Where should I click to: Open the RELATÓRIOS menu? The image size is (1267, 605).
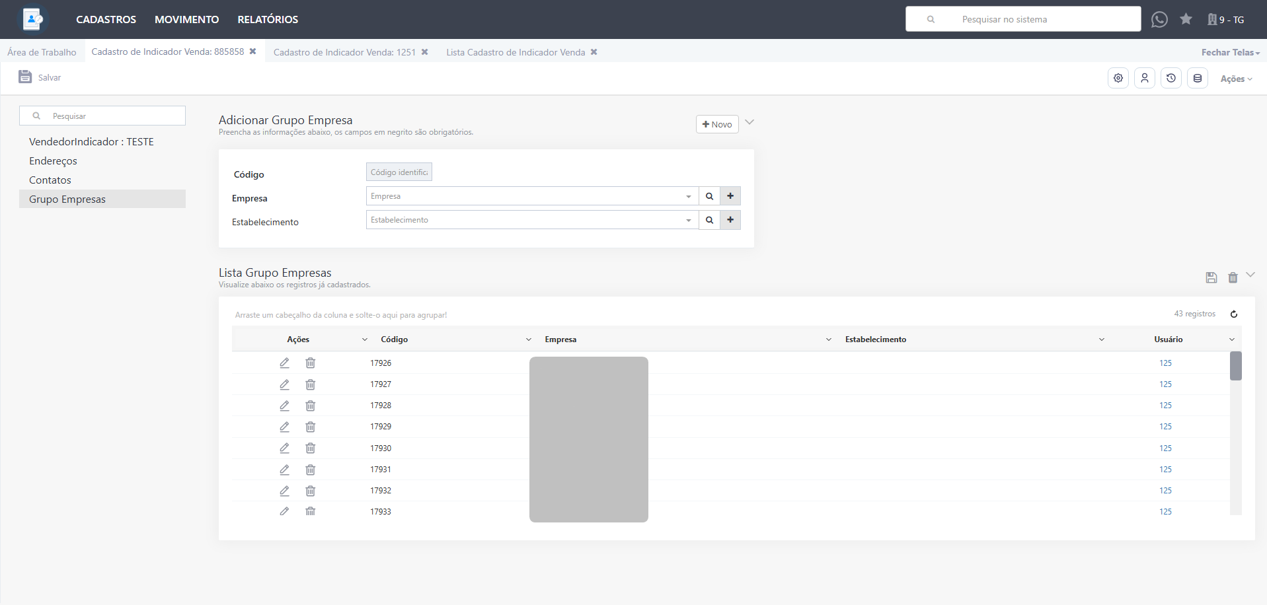click(268, 20)
